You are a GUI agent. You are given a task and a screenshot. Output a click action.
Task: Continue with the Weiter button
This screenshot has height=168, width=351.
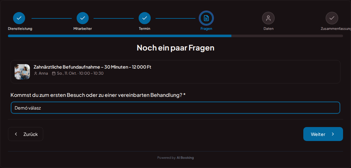323,134
